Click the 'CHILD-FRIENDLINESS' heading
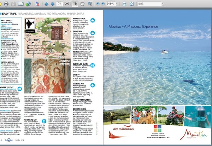Screen dimensions: 212x146 [82, 100]
